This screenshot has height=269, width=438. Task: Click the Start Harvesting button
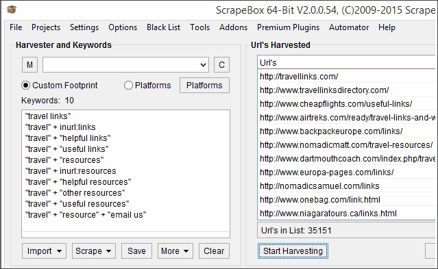click(293, 251)
